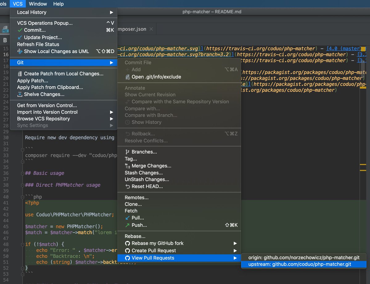This screenshot has width=370, height=284.
Task: Choose Apply Patch menu item
Action: pyautogui.click(x=64, y=81)
